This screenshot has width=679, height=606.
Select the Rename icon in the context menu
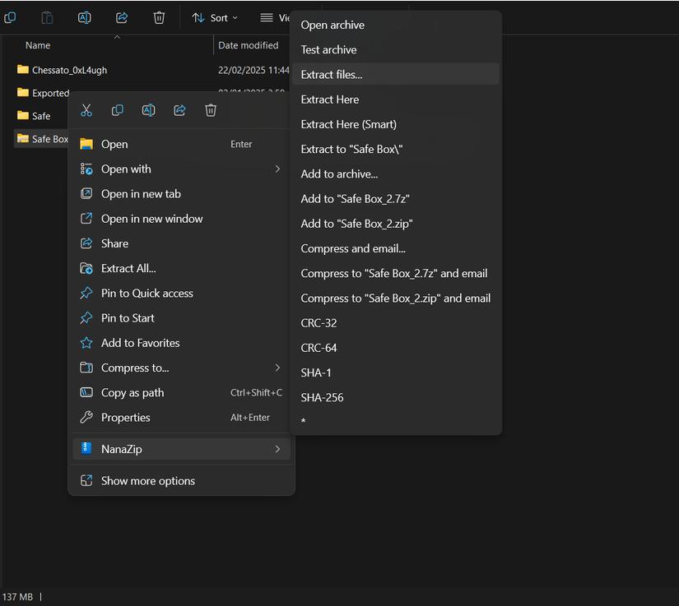tap(148, 109)
